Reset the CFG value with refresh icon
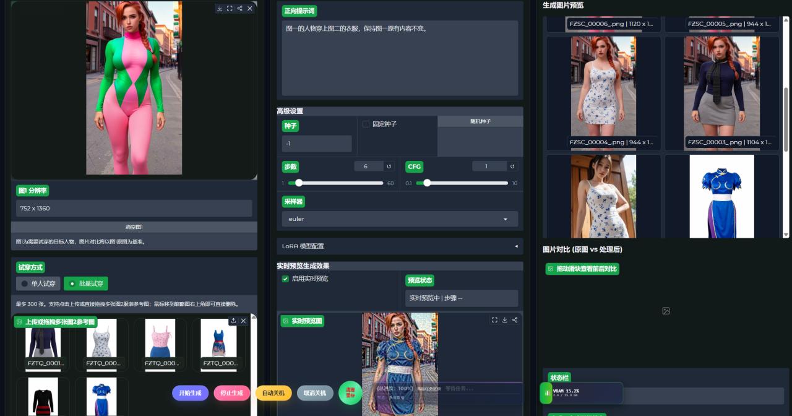 click(x=511, y=166)
